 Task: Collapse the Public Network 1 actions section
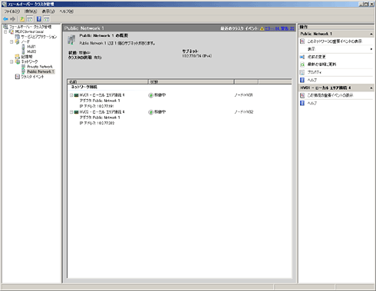pyautogui.click(x=371, y=34)
